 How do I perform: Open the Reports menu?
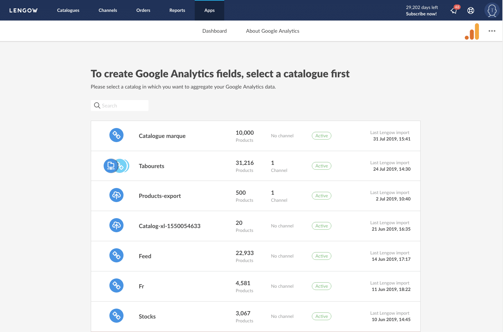(x=177, y=10)
